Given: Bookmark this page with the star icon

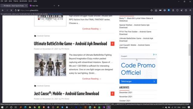Looking at the screenshot, I should tap(151, 10).
